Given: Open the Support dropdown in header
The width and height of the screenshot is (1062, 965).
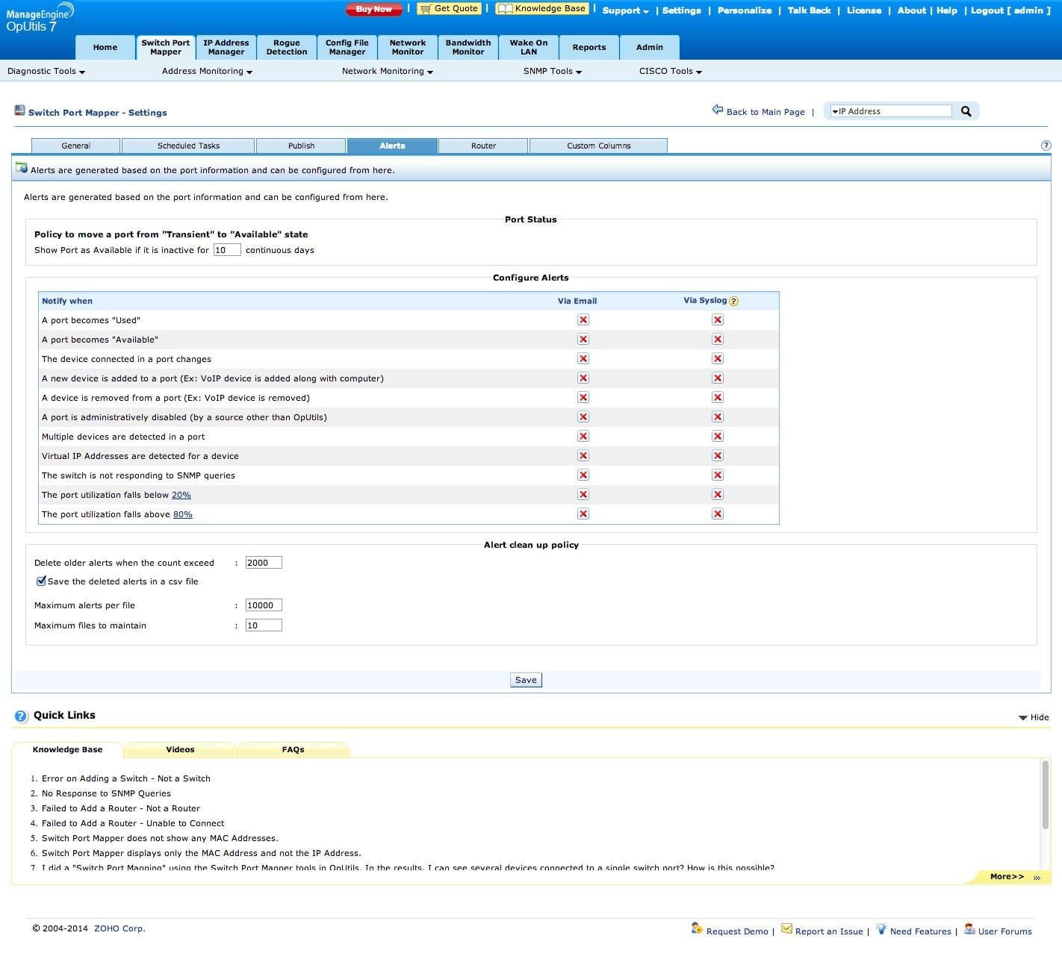Looking at the screenshot, I should [x=626, y=10].
